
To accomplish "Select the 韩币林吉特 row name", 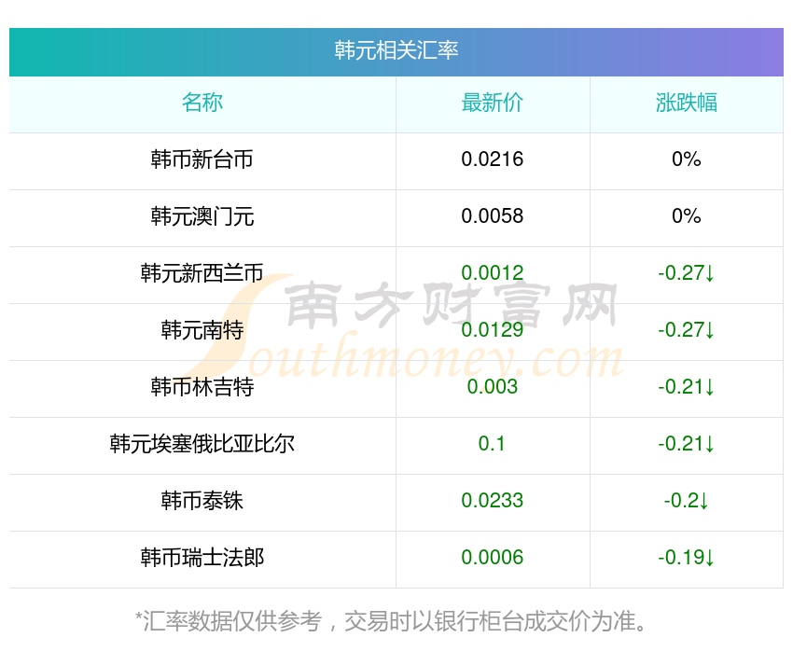I will coord(202,387).
